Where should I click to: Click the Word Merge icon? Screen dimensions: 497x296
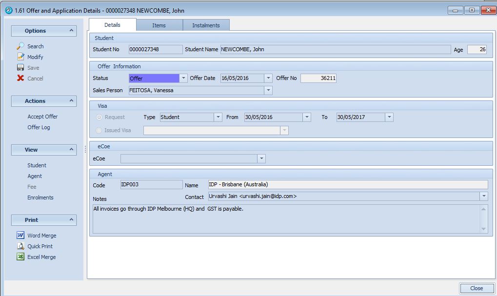(x=20, y=236)
